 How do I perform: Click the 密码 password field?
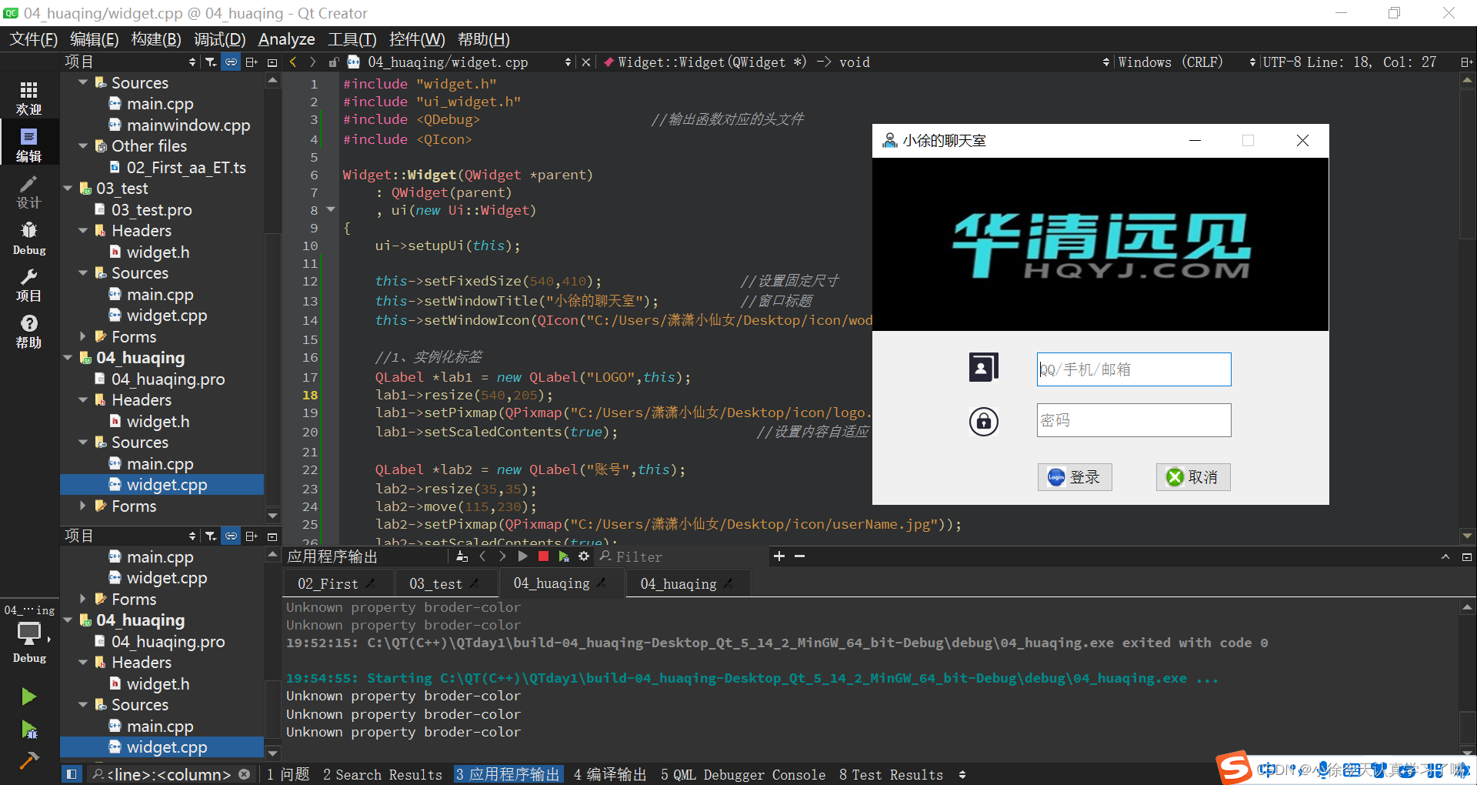[x=1134, y=420]
